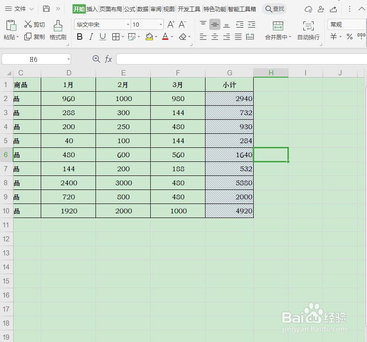367x342 pixels.
Task: Expand the fill color dropdown arrow
Action: (x=156, y=36)
